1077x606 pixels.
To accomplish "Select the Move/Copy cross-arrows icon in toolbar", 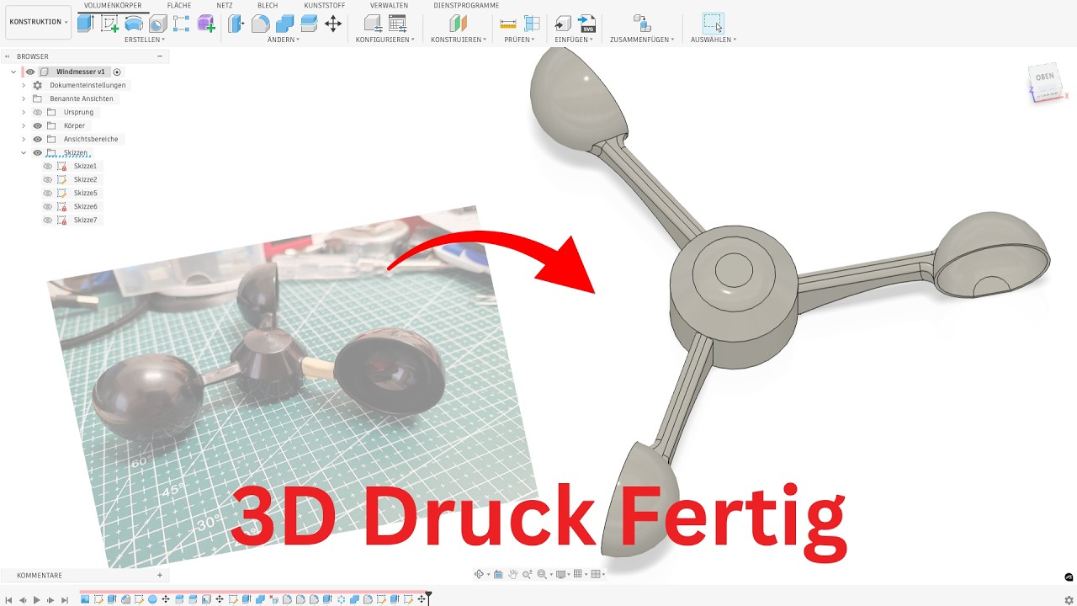I will tap(333, 24).
